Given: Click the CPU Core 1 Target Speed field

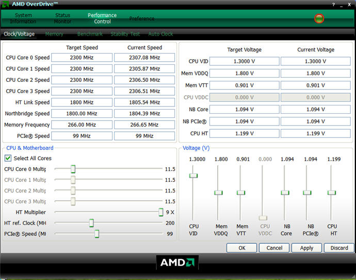Looking at the screenshot, I should [x=82, y=68].
